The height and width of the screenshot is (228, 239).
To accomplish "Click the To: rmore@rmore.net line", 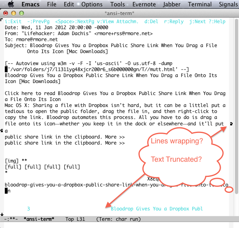I will [x=32, y=40].
